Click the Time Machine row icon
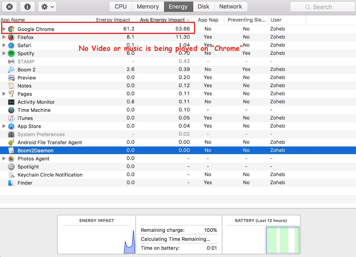Image resolution: width=356 pixels, height=257 pixels. (11, 110)
